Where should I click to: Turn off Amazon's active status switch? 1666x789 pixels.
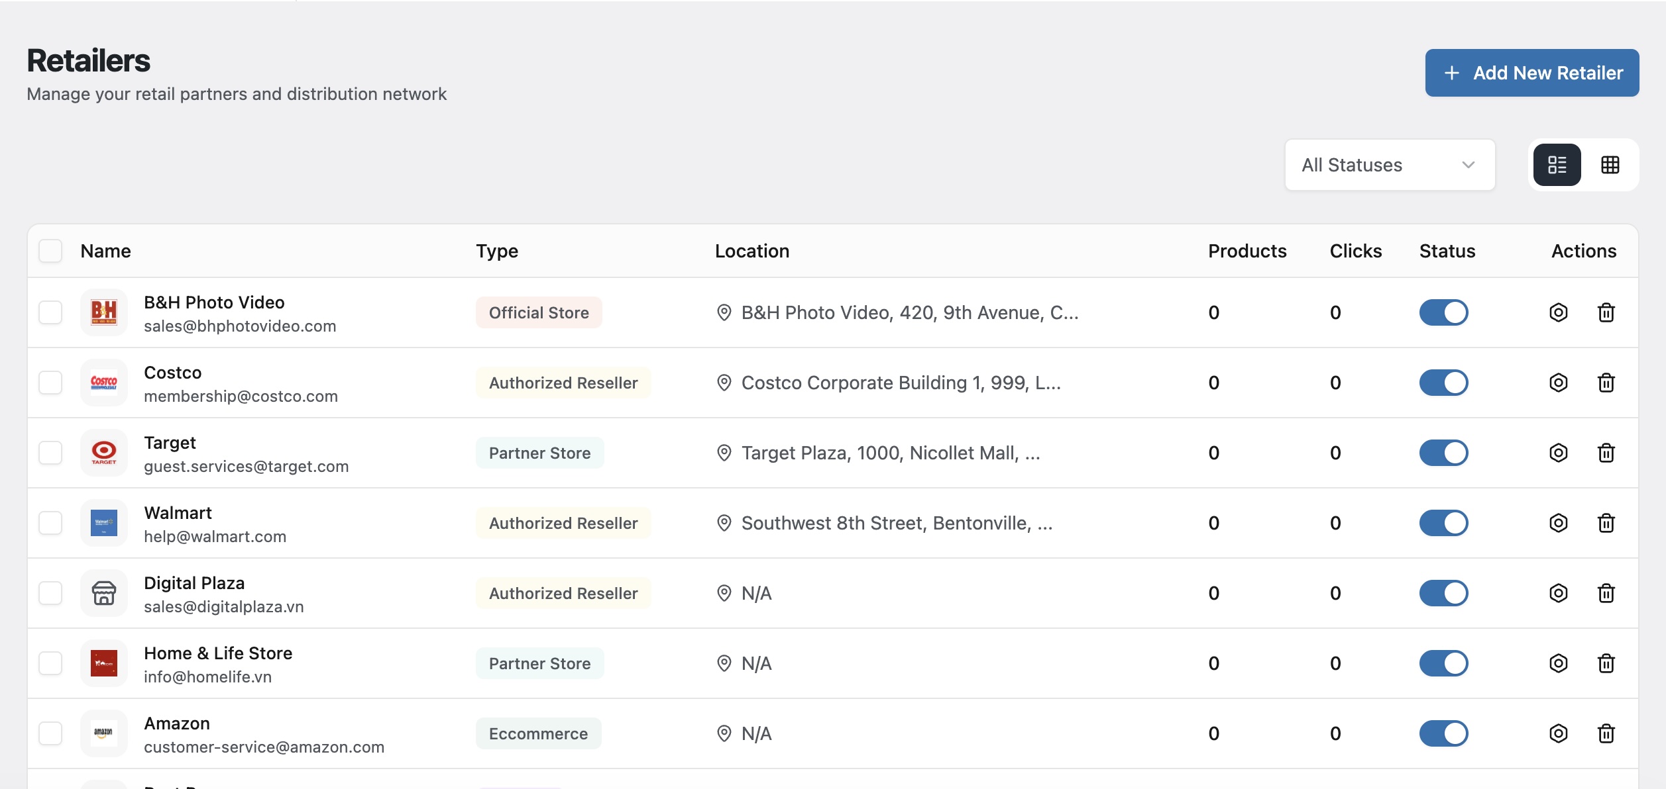tap(1445, 733)
